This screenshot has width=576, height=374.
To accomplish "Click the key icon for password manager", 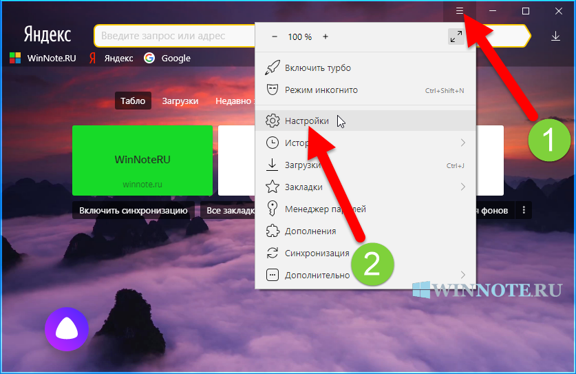I will pyautogui.click(x=273, y=208).
